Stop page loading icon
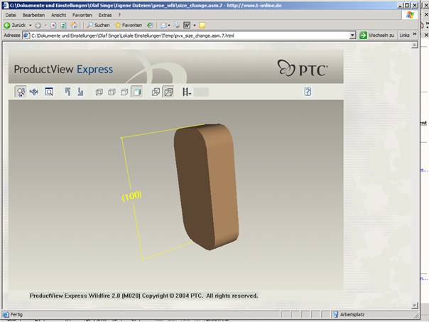Viewport: 429px width, 322px height. tap(53, 26)
